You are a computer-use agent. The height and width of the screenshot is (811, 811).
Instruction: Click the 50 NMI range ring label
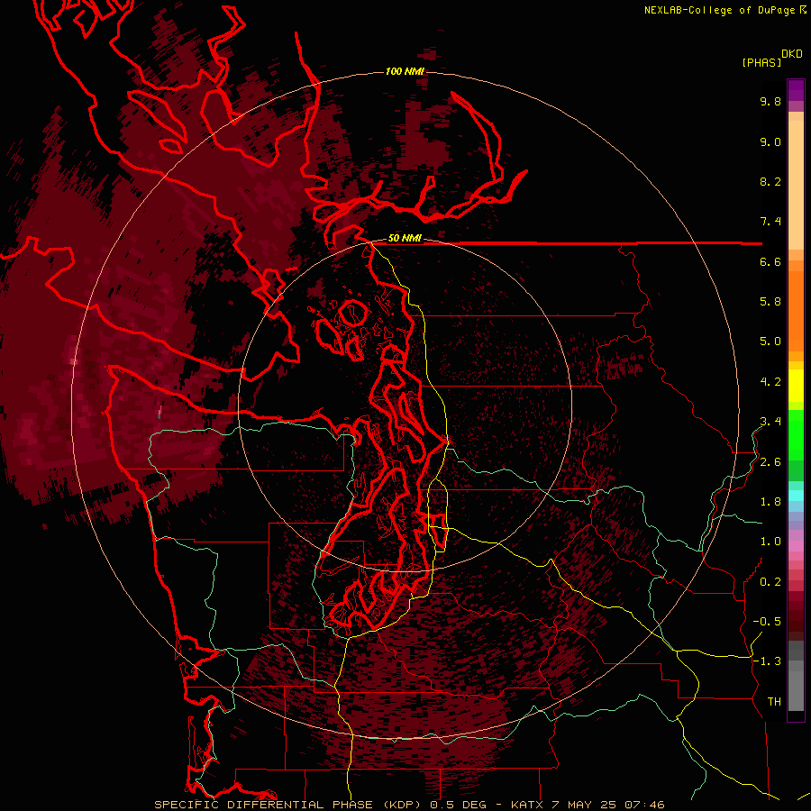pos(405,239)
